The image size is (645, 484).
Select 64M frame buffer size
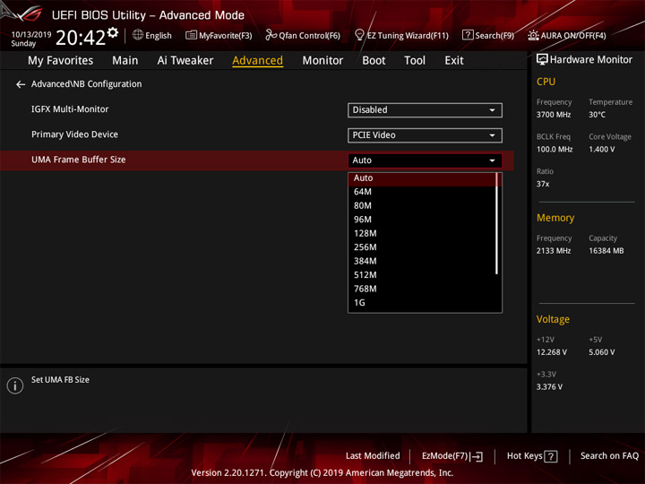pos(422,192)
